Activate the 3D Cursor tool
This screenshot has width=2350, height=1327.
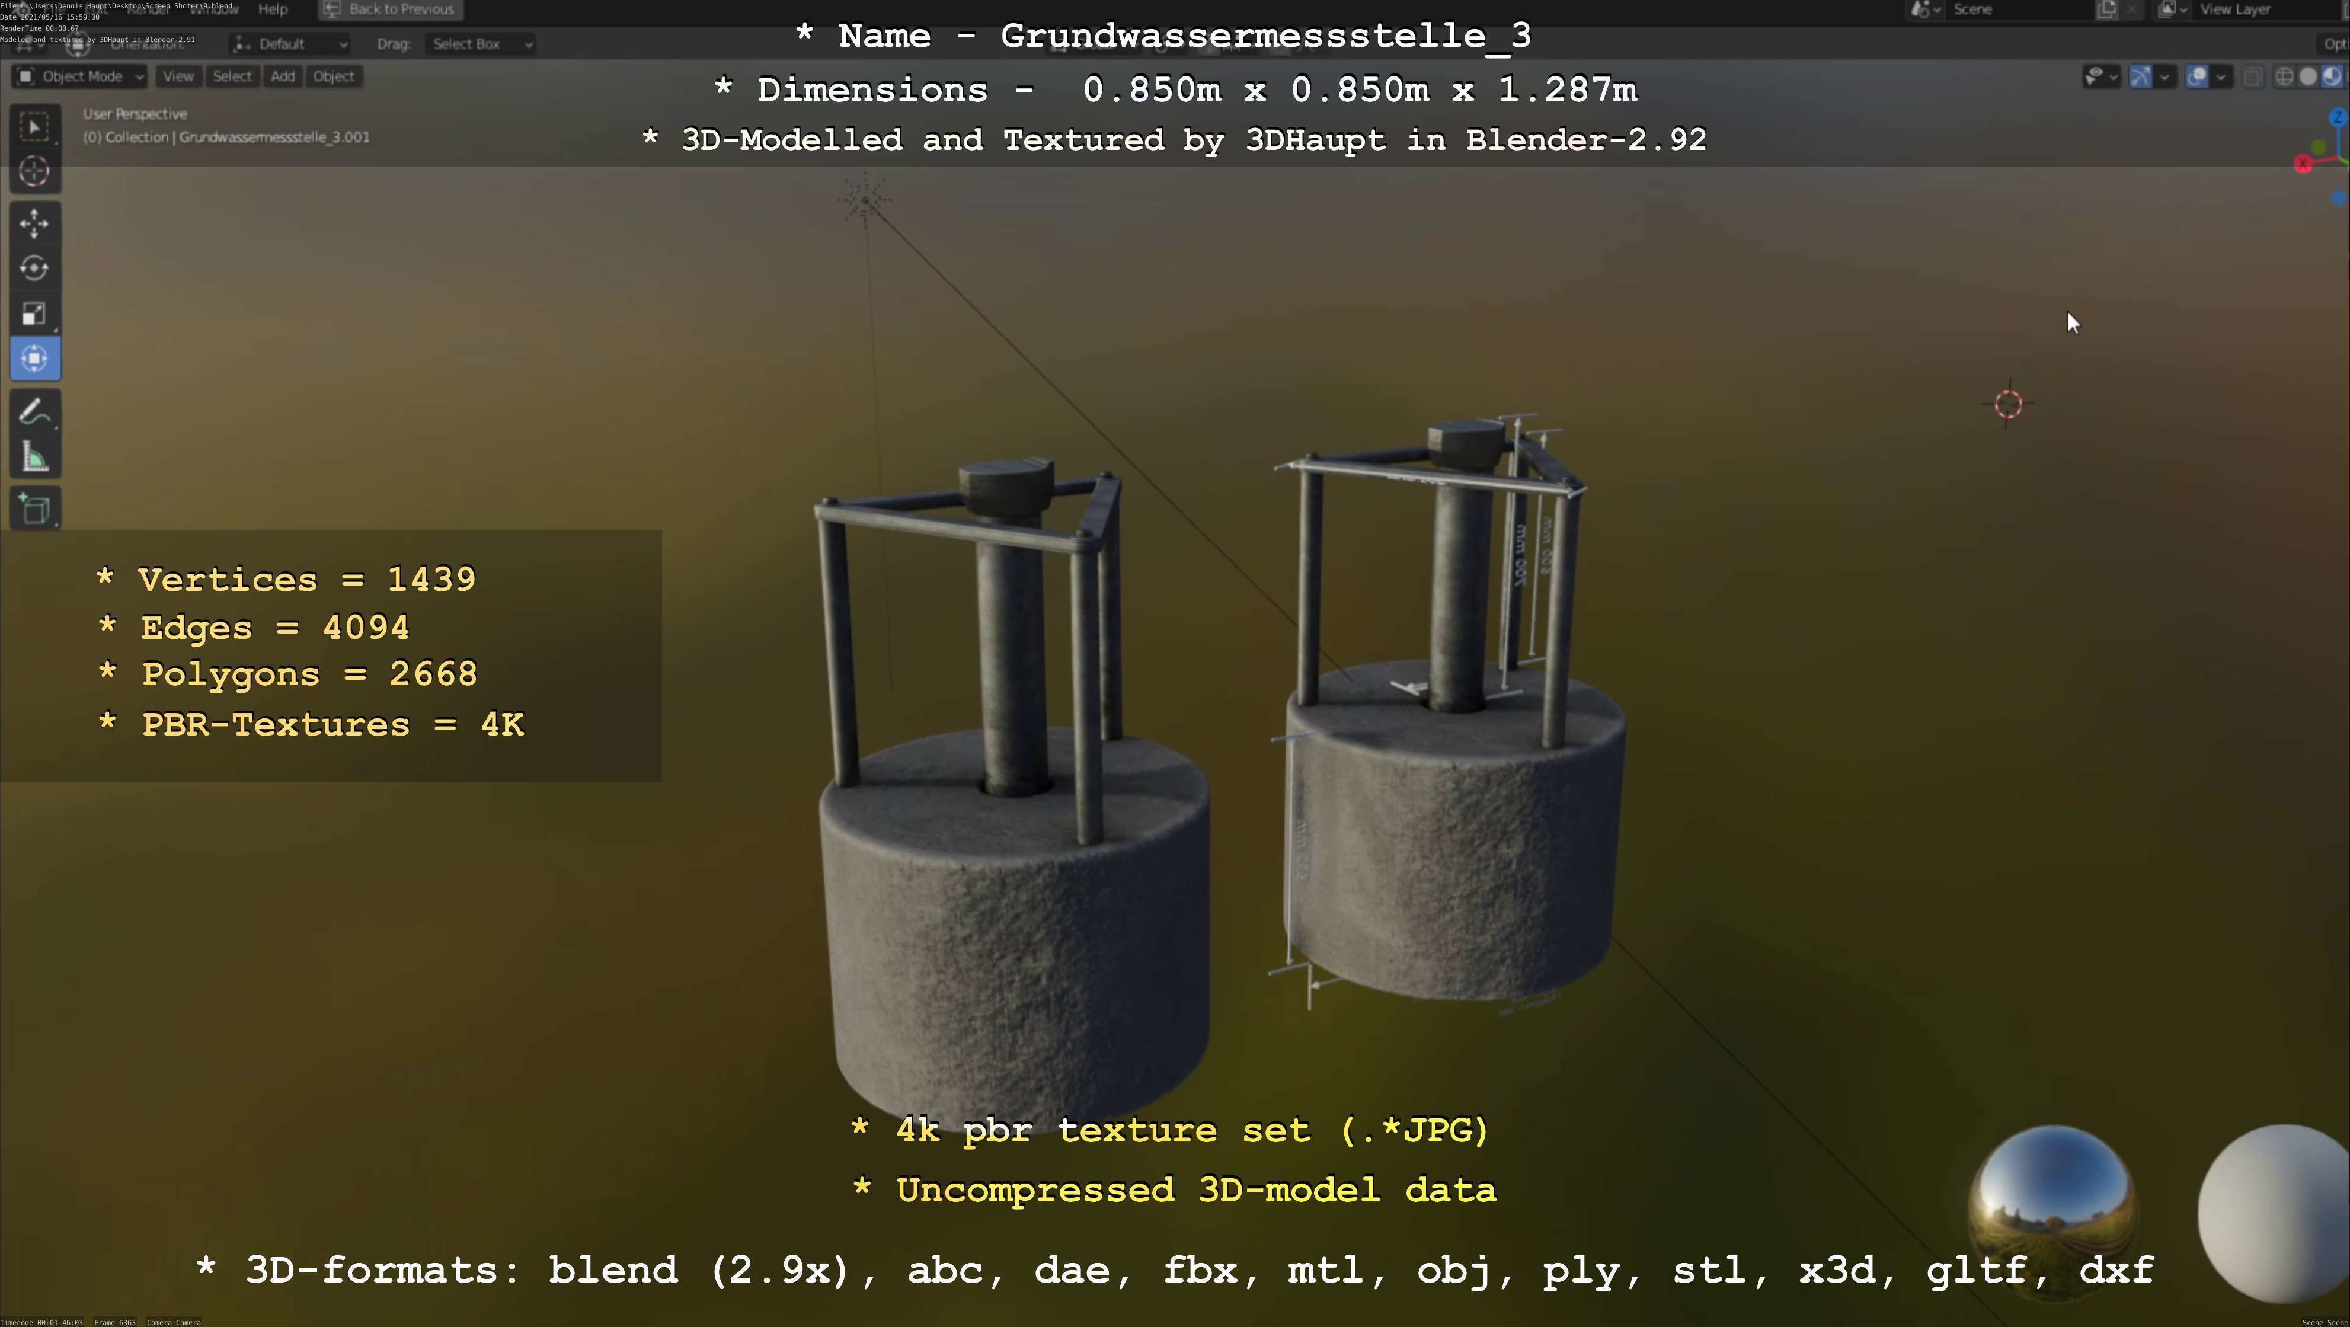click(34, 171)
